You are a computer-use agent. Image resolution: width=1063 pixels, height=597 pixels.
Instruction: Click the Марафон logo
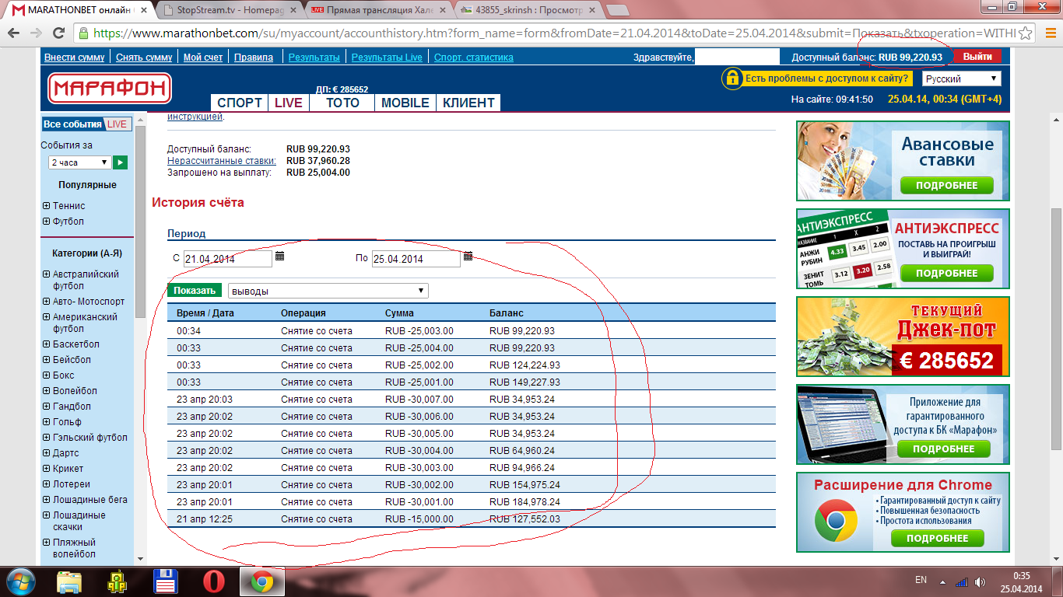(110, 89)
